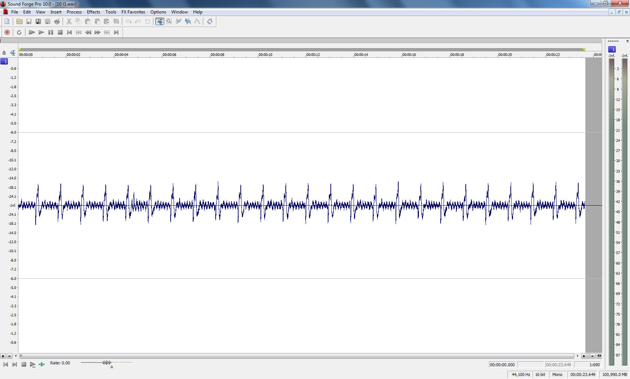Viewport: 630px width, 379px height.
Task: Choose the Envelope tool icon
Action: coord(197,21)
